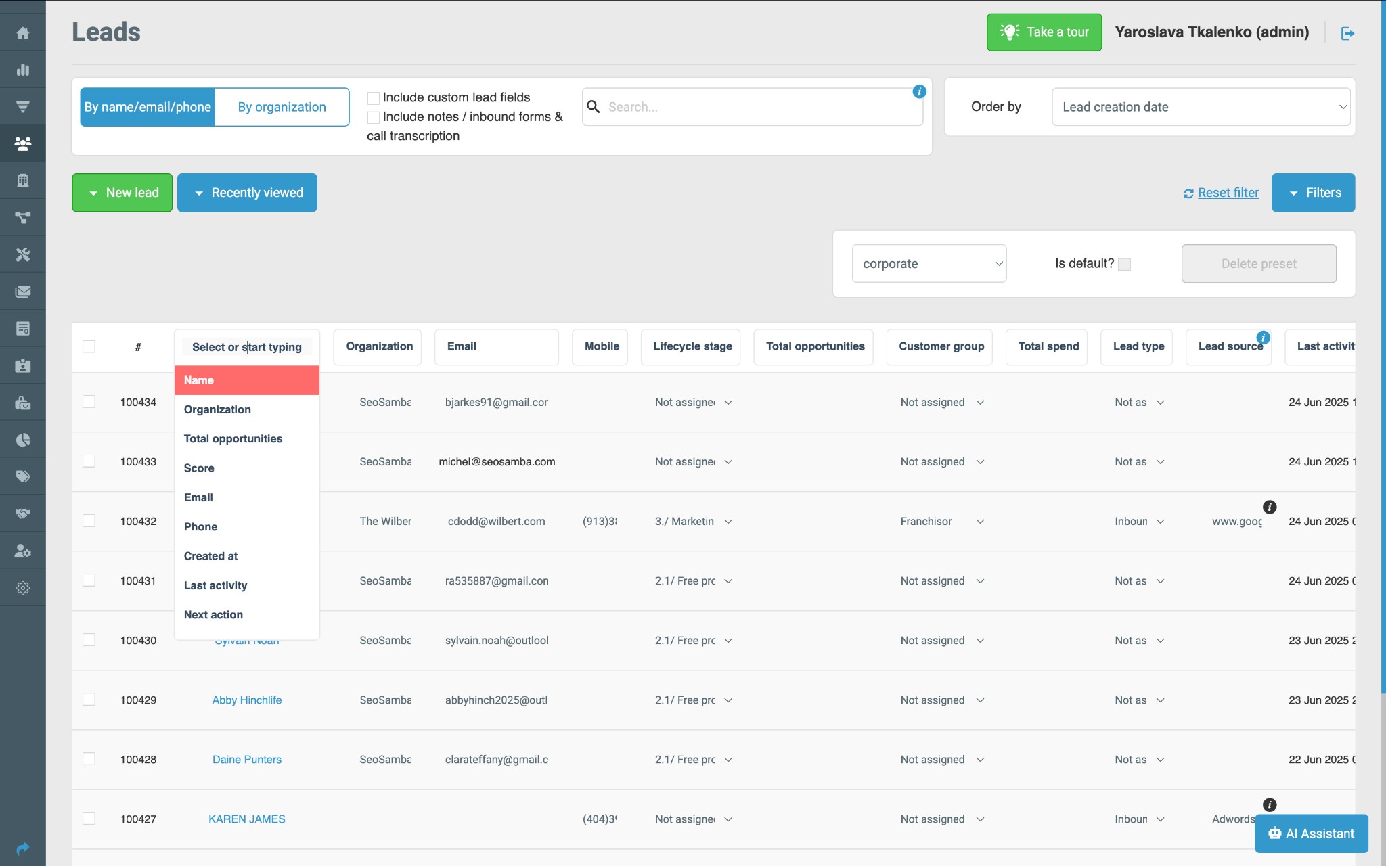Open the AI Assistant button
This screenshot has width=1386, height=866.
1312,834
